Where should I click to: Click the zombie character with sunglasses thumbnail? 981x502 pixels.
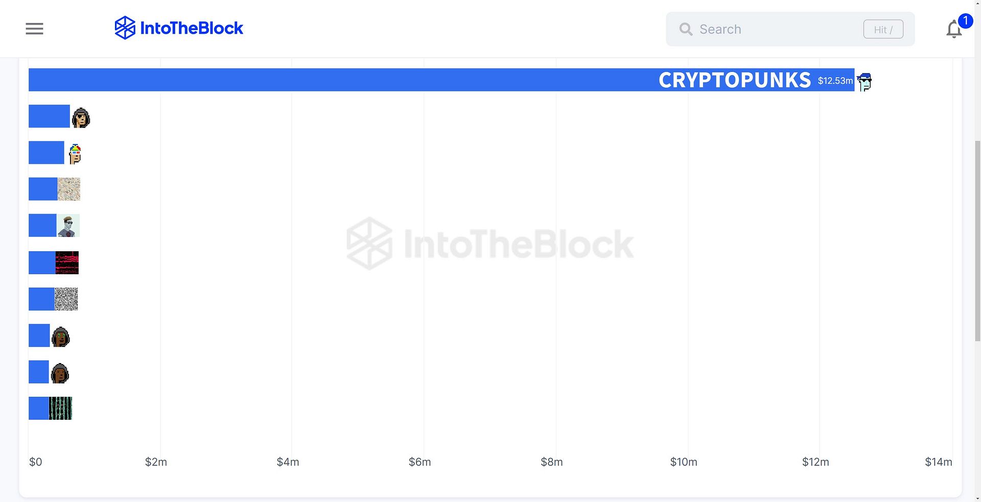[68, 226]
